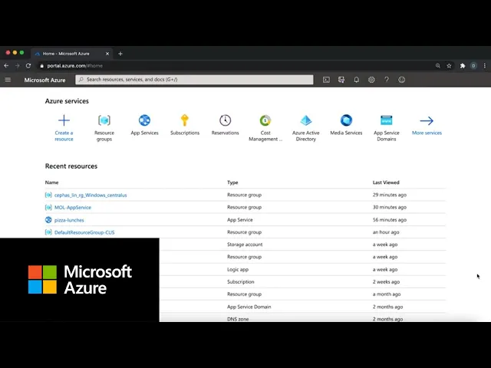Click the pizza-lunches app service row icon
Image resolution: width=491 pixels, height=368 pixels.
[x=48, y=220]
